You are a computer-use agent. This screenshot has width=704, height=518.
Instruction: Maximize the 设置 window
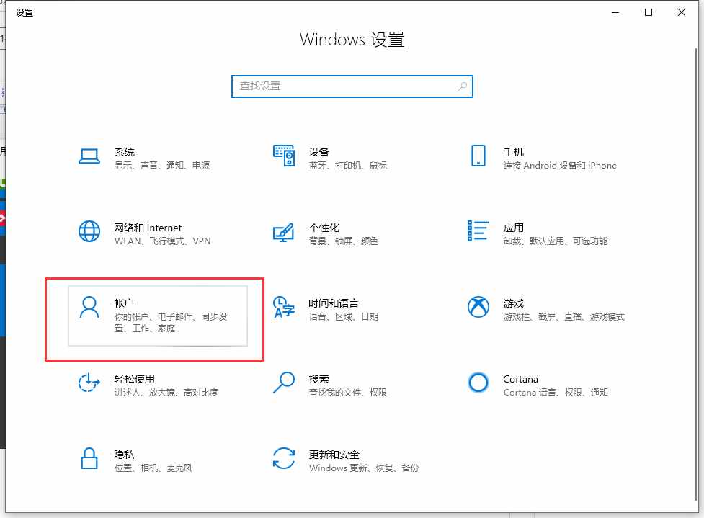(649, 12)
